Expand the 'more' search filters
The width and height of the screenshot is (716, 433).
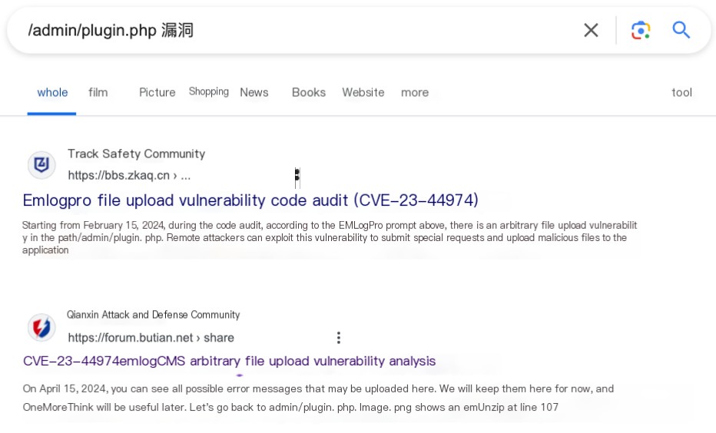[415, 93]
